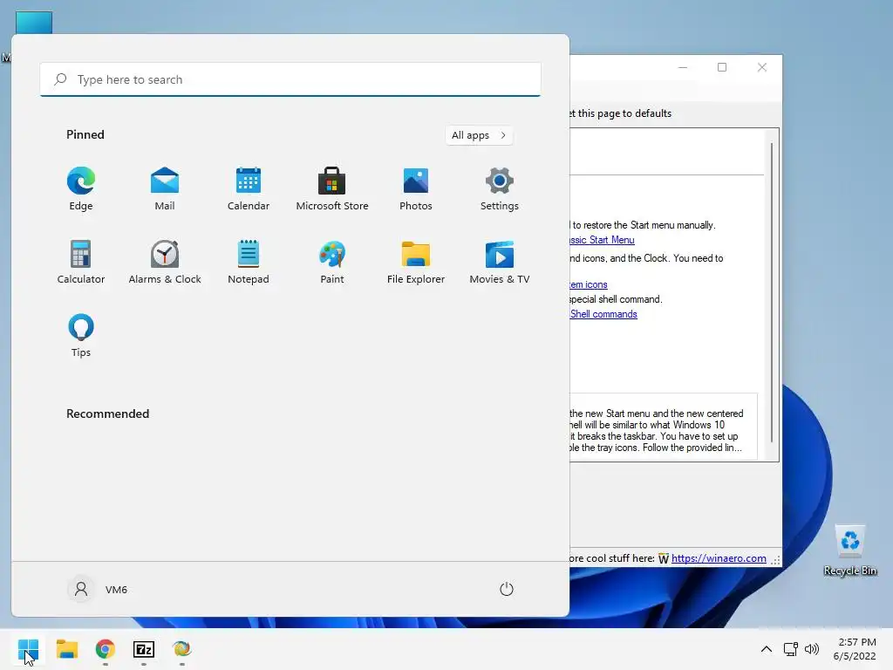Follow the winaero.com link
The height and width of the screenshot is (670, 893).
tap(719, 558)
